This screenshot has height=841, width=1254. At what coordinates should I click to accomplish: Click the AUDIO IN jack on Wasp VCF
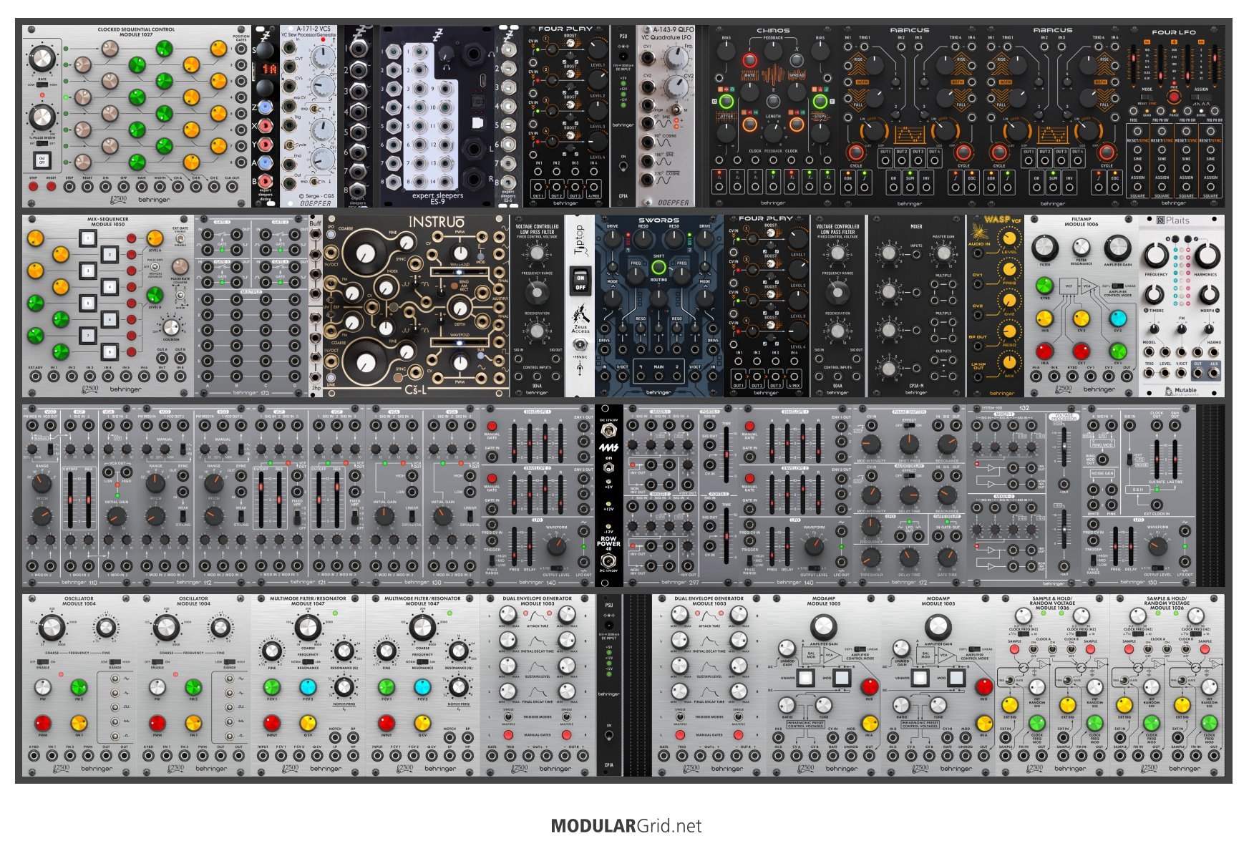(978, 254)
